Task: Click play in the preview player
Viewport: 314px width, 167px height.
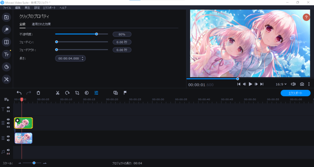Action: (x=250, y=84)
